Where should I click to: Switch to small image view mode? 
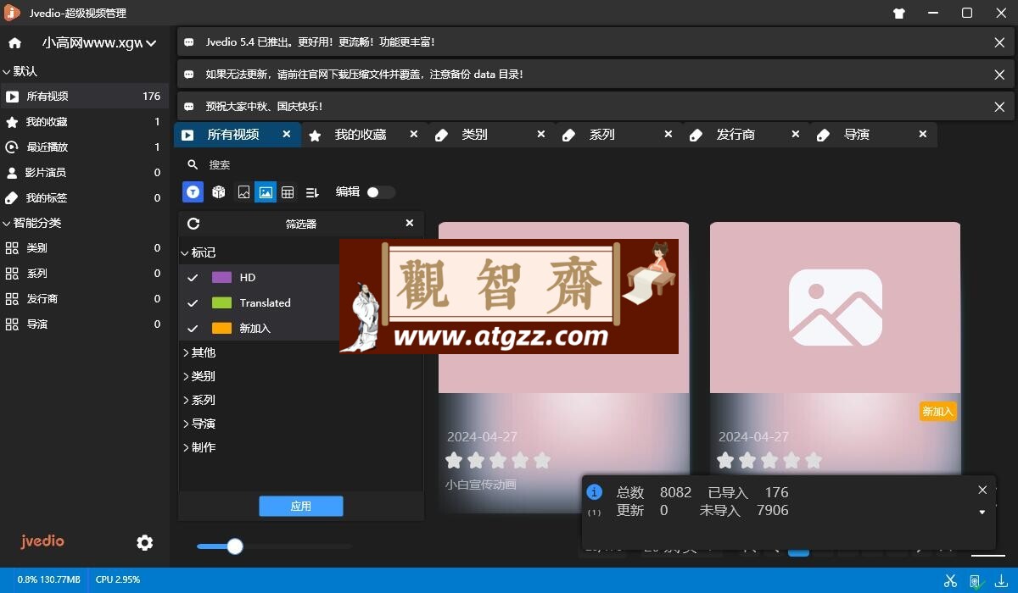[243, 192]
